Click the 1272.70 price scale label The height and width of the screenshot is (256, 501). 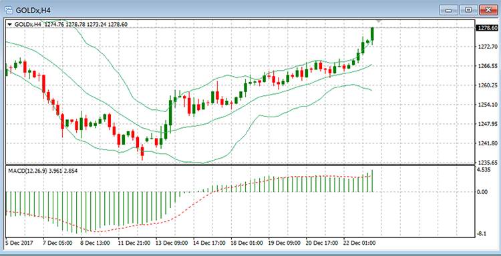pos(487,47)
